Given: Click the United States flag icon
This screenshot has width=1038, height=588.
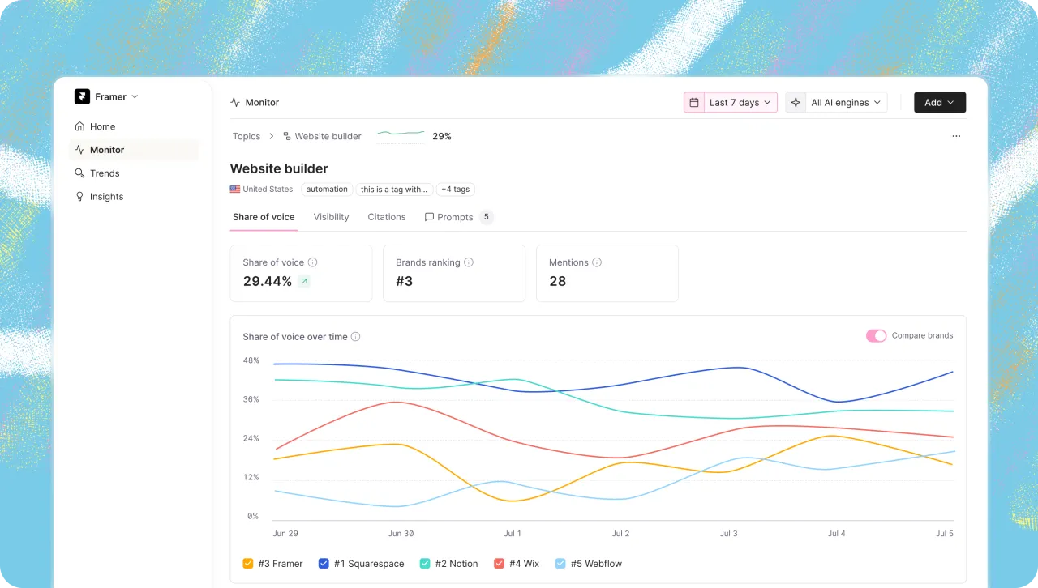Looking at the screenshot, I should 235,190.
